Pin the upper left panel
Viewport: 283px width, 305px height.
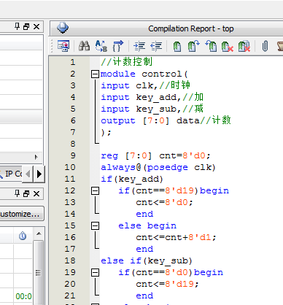(17, 26)
